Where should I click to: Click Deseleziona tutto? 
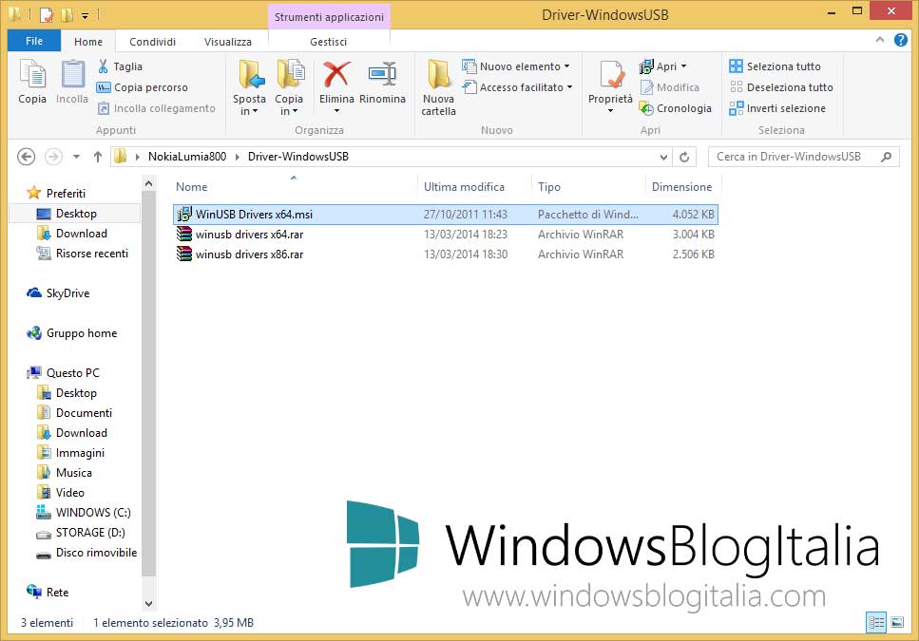click(x=781, y=87)
